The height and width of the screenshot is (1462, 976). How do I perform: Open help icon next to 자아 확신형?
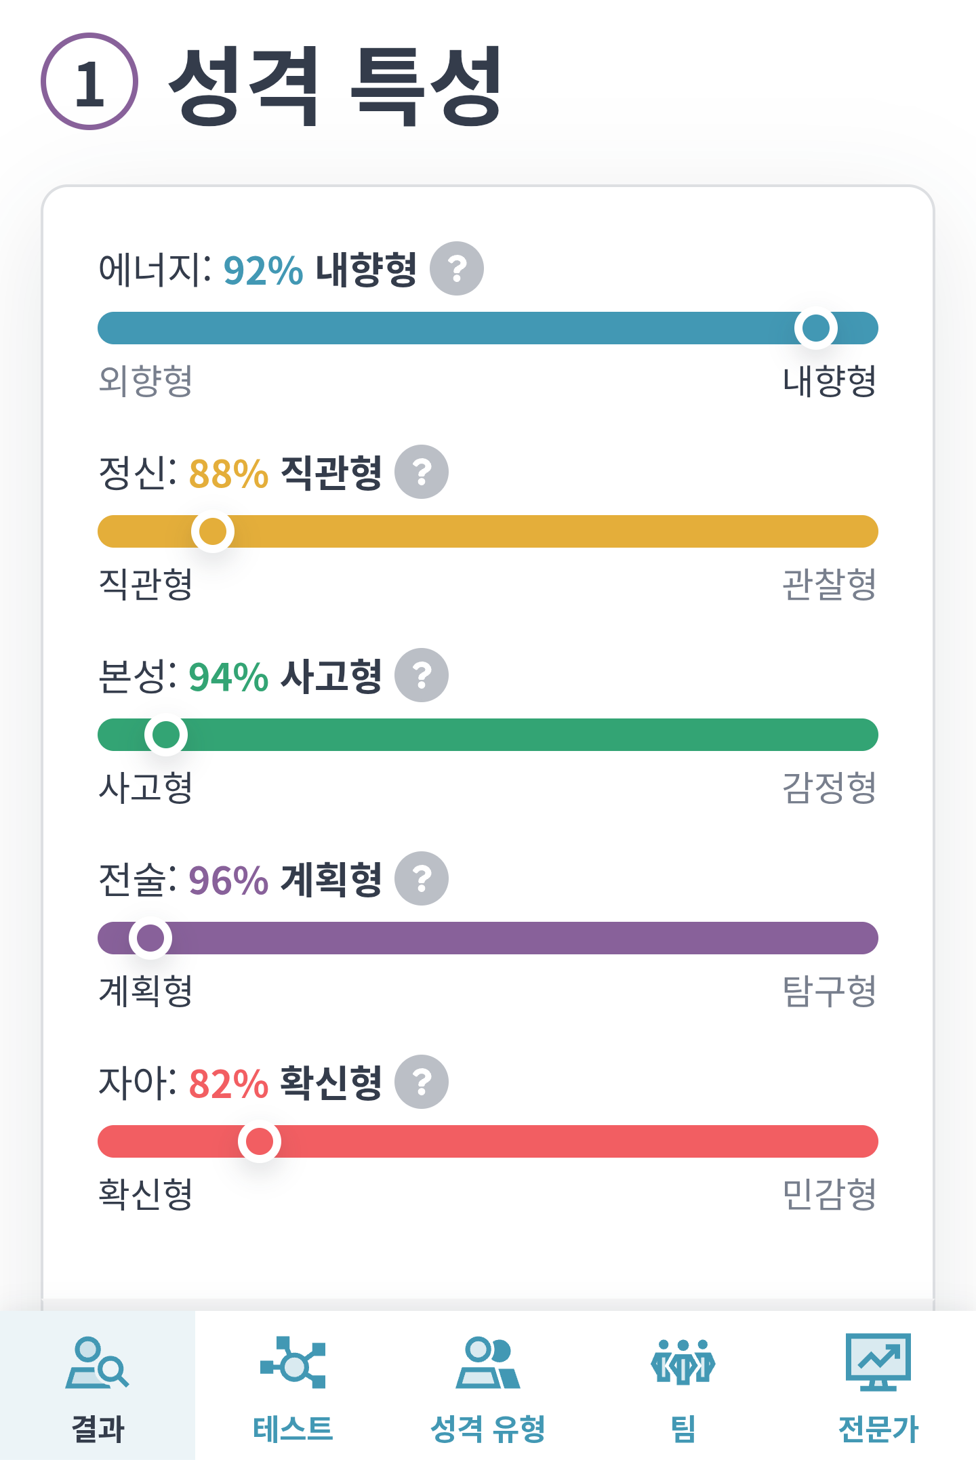pyautogui.click(x=422, y=1082)
